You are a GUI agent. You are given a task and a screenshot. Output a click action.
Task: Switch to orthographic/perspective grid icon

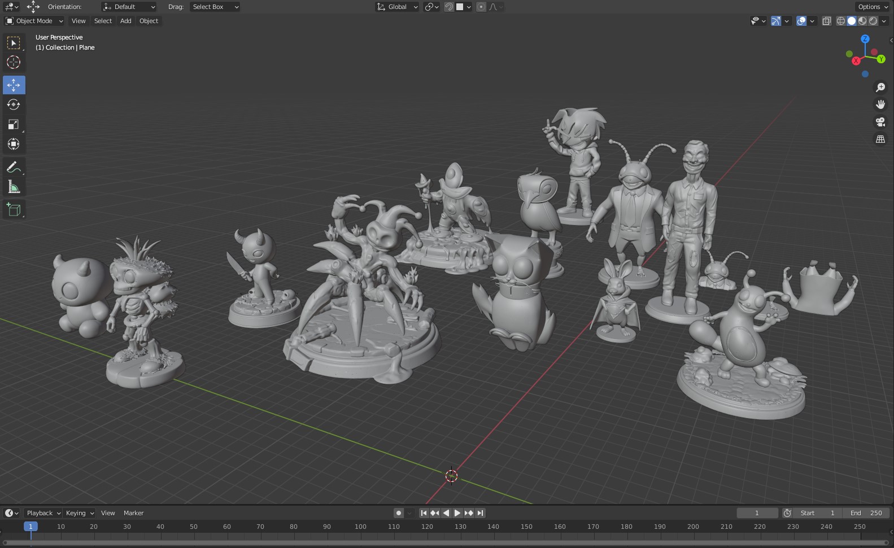pos(880,139)
